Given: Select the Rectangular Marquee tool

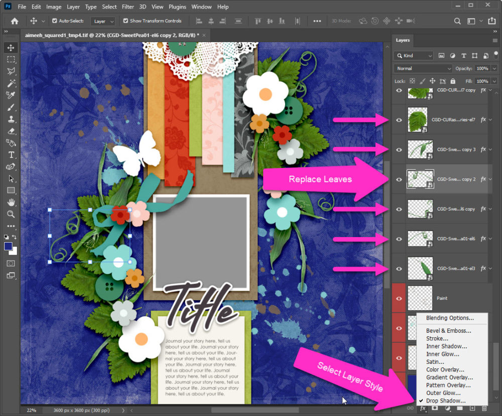Looking at the screenshot, I should point(11,60).
